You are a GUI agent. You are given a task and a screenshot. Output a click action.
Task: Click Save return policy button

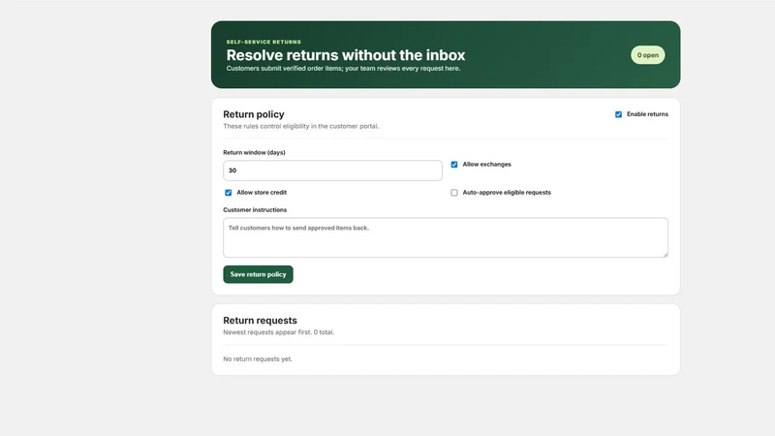(258, 274)
